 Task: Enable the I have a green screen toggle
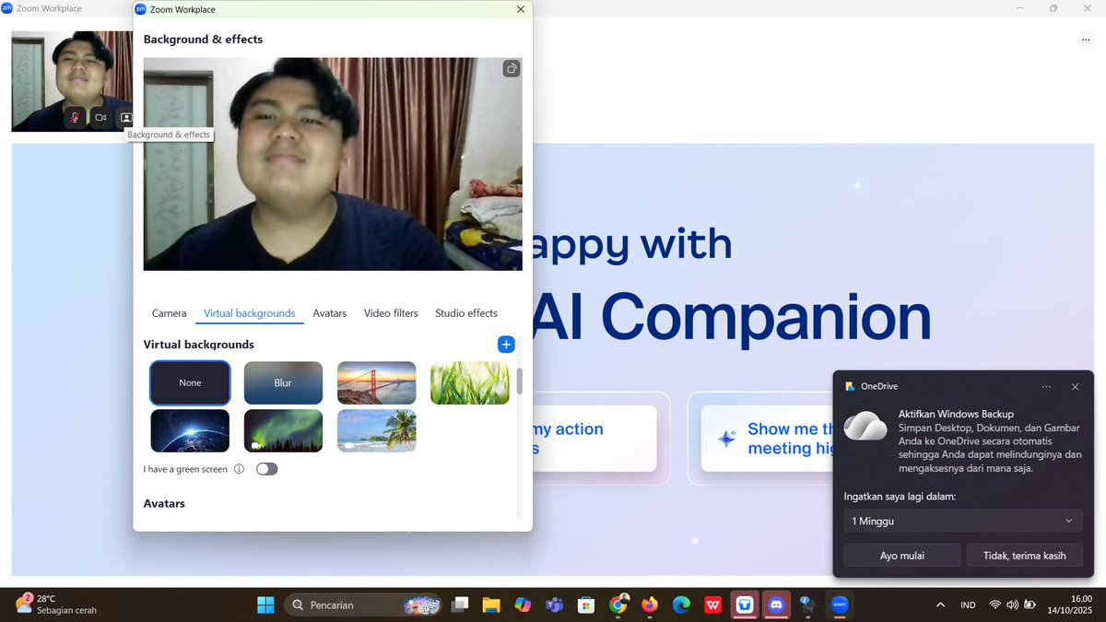(266, 469)
